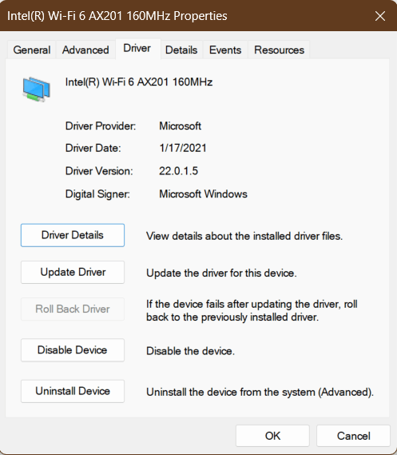
Task: Click the Driver Details button
Action: (73, 235)
